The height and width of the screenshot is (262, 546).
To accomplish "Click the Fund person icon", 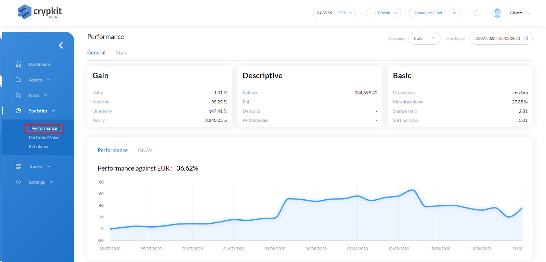I will (x=18, y=95).
